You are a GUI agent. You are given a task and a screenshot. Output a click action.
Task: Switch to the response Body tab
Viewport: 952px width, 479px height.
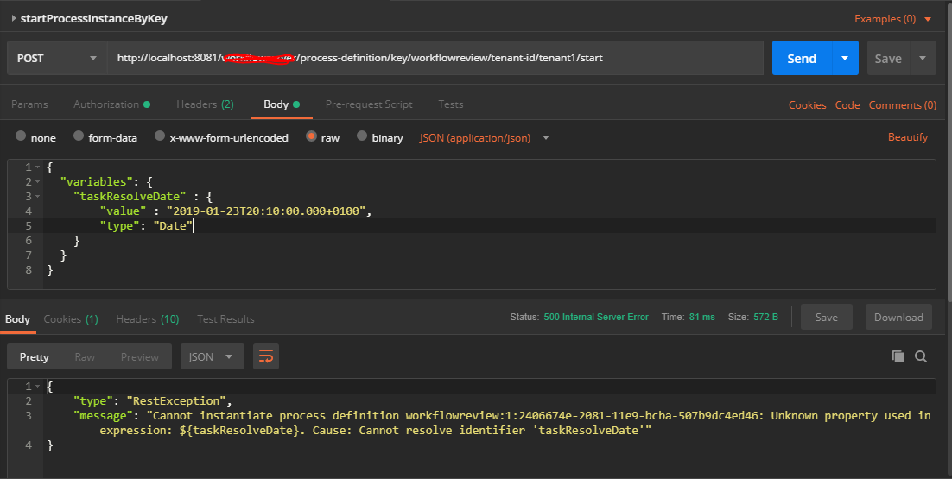coord(17,319)
